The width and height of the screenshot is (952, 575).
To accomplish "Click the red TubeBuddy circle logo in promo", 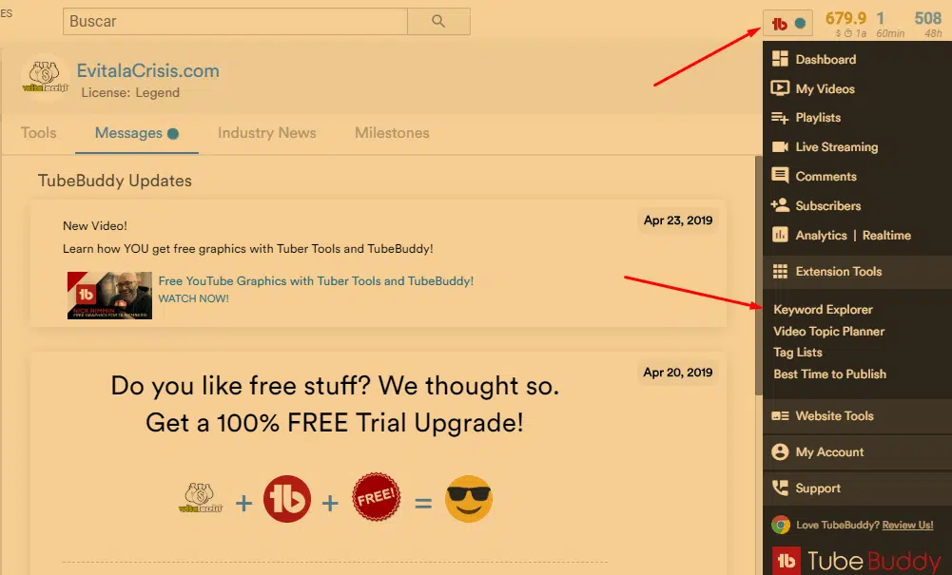I will [287, 499].
